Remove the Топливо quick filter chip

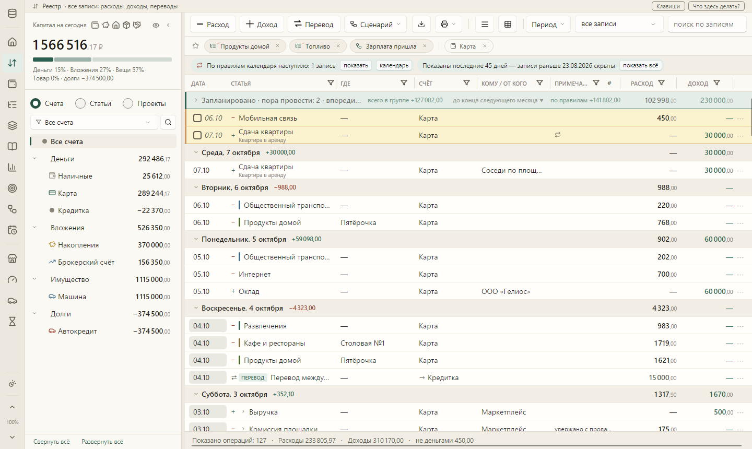point(338,46)
